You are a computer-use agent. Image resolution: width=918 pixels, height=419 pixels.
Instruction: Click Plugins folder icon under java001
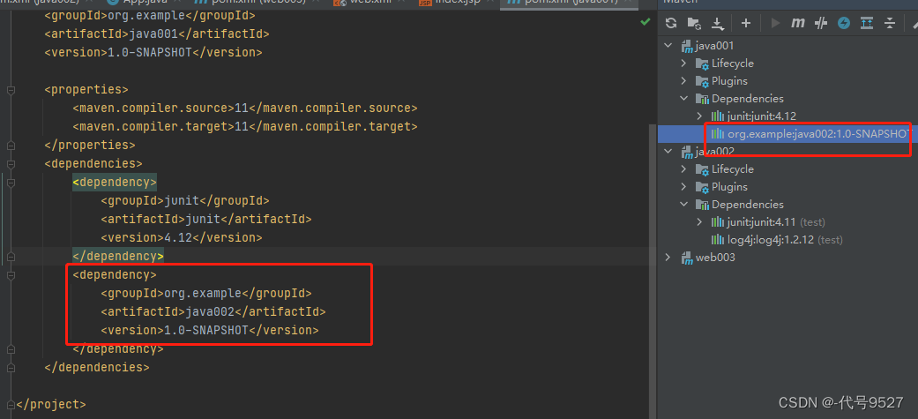point(702,81)
